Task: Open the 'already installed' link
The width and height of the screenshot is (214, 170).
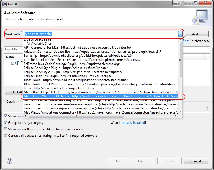Action: click(x=133, y=123)
